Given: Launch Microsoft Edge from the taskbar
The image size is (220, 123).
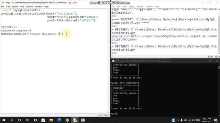Looking at the screenshot, I should pos(59,120).
